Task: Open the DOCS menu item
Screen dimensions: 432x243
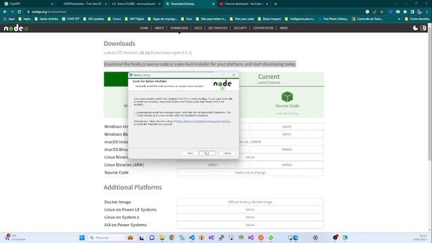Action: [198, 28]
